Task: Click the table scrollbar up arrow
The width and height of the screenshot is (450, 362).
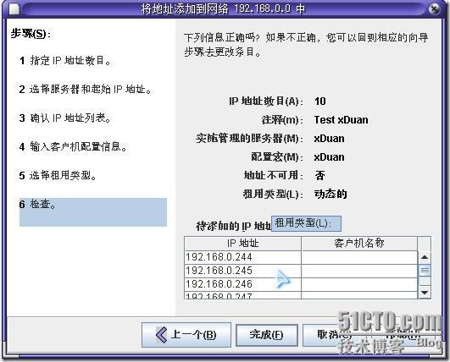Action: tap(425, 257)
